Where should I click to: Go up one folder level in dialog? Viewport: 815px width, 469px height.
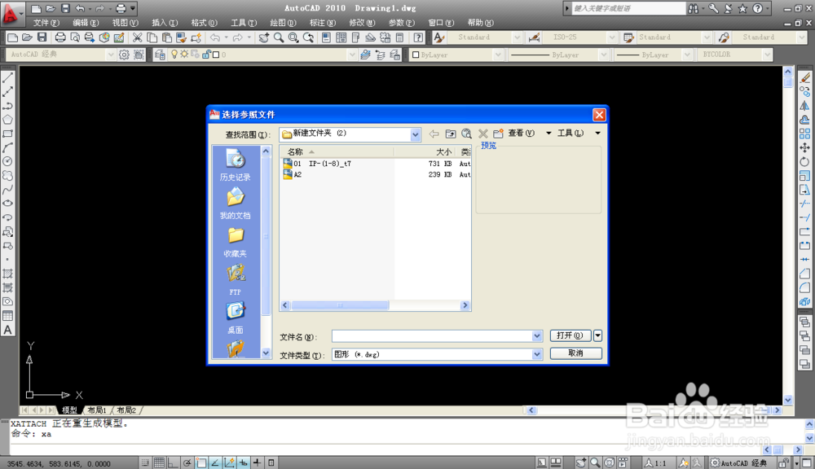(x=451, y=134)
